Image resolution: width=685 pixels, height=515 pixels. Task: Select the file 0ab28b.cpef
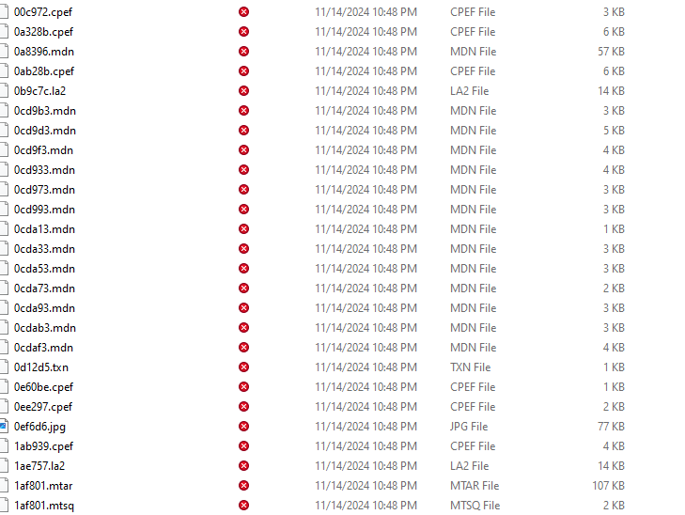point(43,71)
